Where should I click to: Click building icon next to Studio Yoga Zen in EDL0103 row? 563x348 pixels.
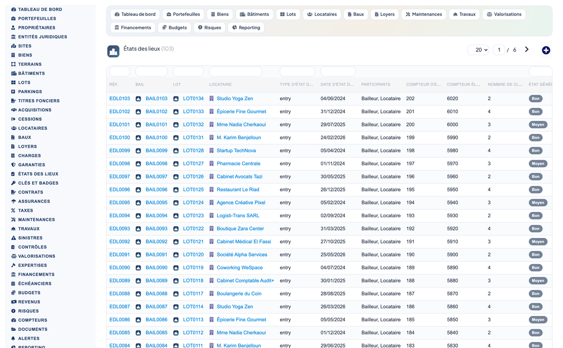point(212,99)
